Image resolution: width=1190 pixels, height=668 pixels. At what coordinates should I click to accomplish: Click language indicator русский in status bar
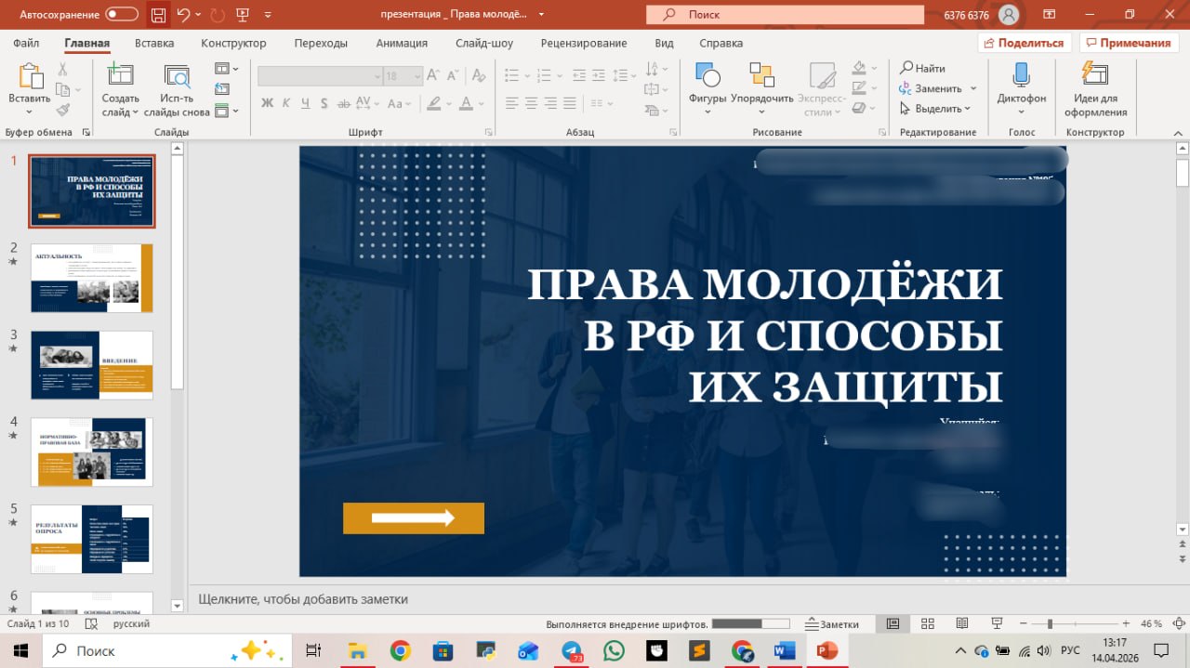[x=132, y=623]
